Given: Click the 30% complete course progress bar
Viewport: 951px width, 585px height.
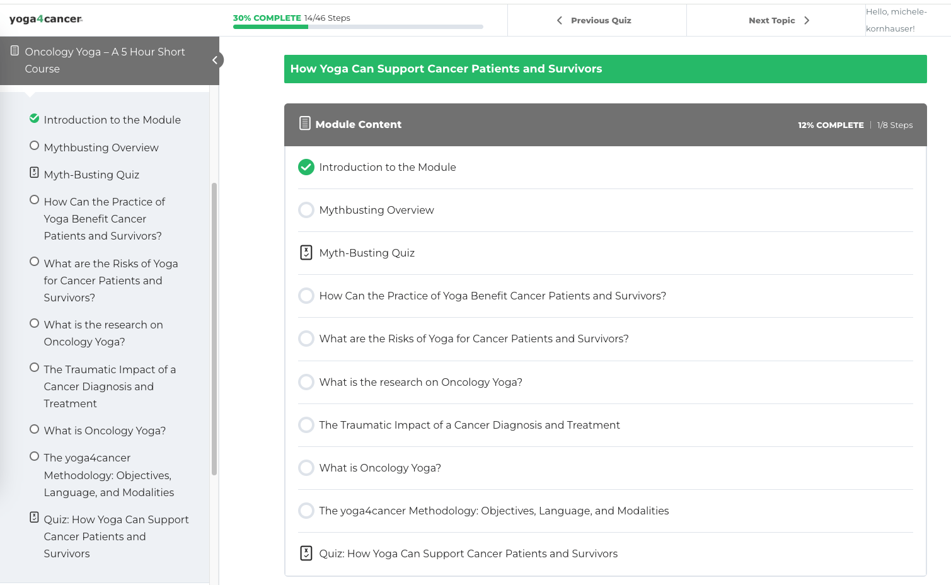Looking at the screenshot, I should point(357,27).
